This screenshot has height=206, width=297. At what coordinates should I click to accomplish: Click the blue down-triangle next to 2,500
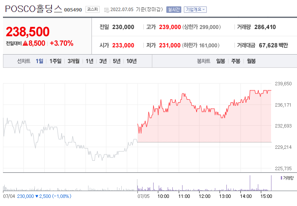pyautogui.click(x=37, y=196)
